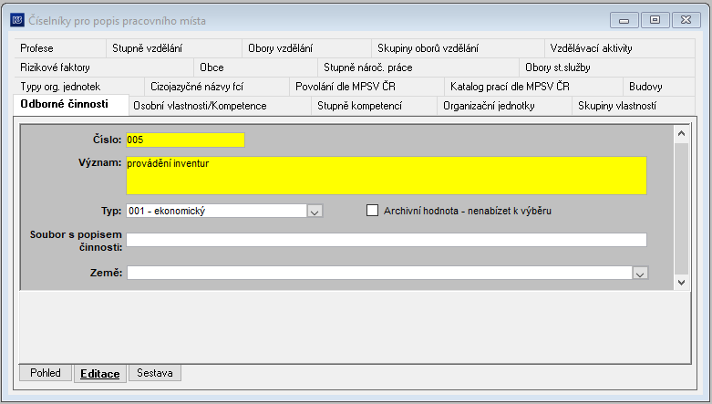The width and height of the screenshot is (712, 404).
Task: Click the Význam text area
Action: click(387, 175)
